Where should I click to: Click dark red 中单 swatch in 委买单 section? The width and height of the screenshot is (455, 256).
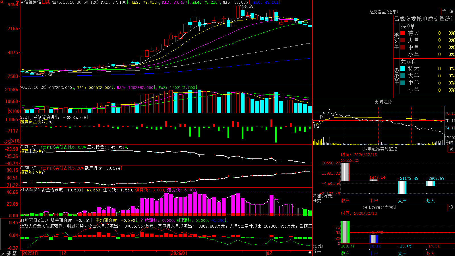(x=403, y=47)
